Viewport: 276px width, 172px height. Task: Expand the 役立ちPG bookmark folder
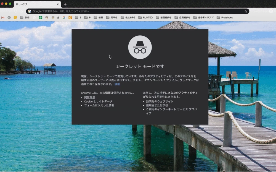(128, 17)
